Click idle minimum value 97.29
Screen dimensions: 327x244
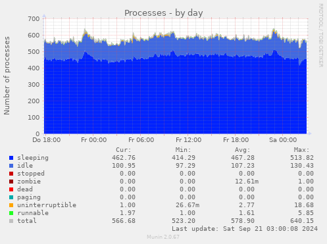186,166
